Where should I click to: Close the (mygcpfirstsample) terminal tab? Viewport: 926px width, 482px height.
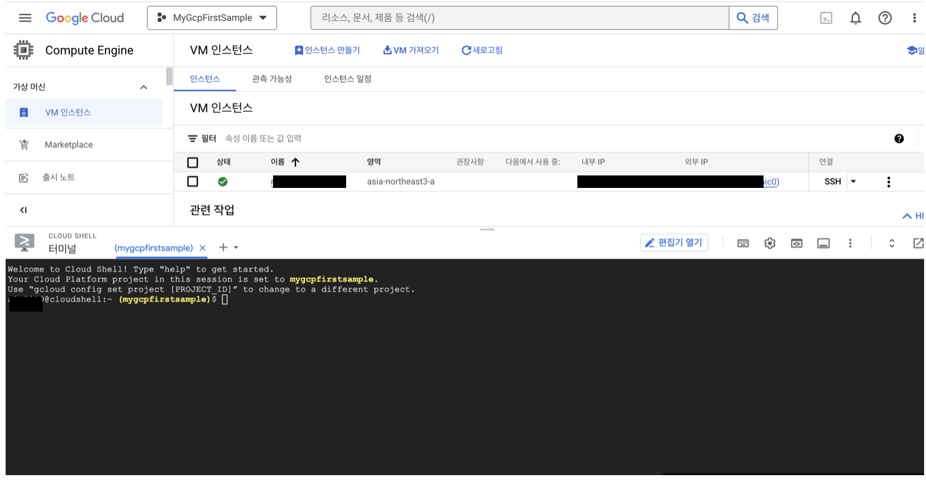[x=202, y=248]
